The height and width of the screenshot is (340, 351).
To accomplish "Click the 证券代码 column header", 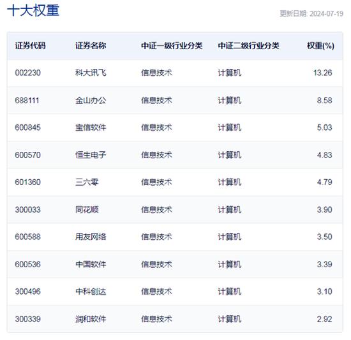I will tap(30, 46).
